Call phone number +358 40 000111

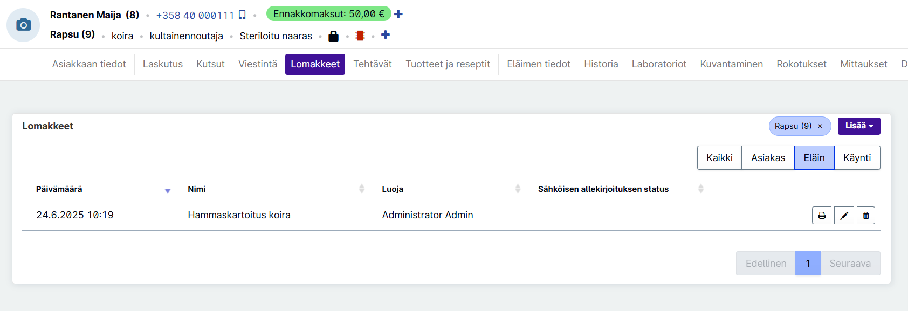pyautogui.click(x=195, y=16)
